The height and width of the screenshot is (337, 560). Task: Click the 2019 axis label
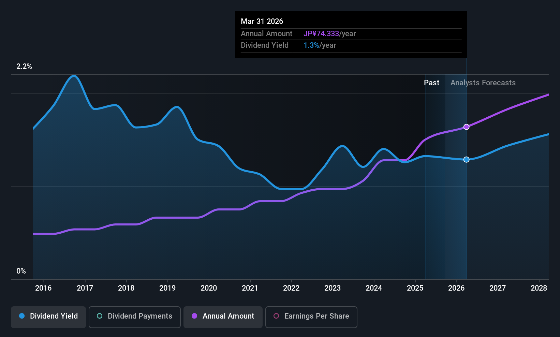click(x=167, y=288)
